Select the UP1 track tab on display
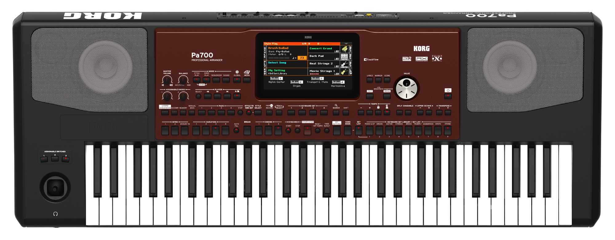 (x=350, y=49)
